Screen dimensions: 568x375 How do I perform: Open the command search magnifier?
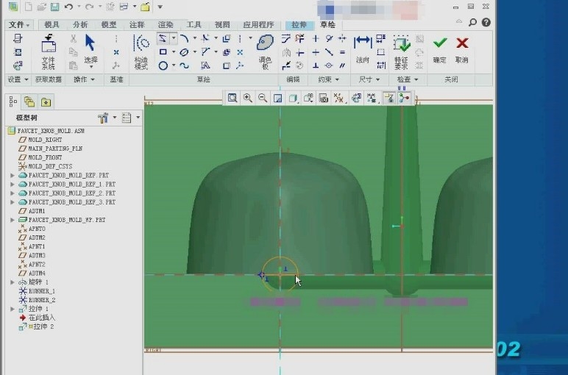click(x=472, y=23)
